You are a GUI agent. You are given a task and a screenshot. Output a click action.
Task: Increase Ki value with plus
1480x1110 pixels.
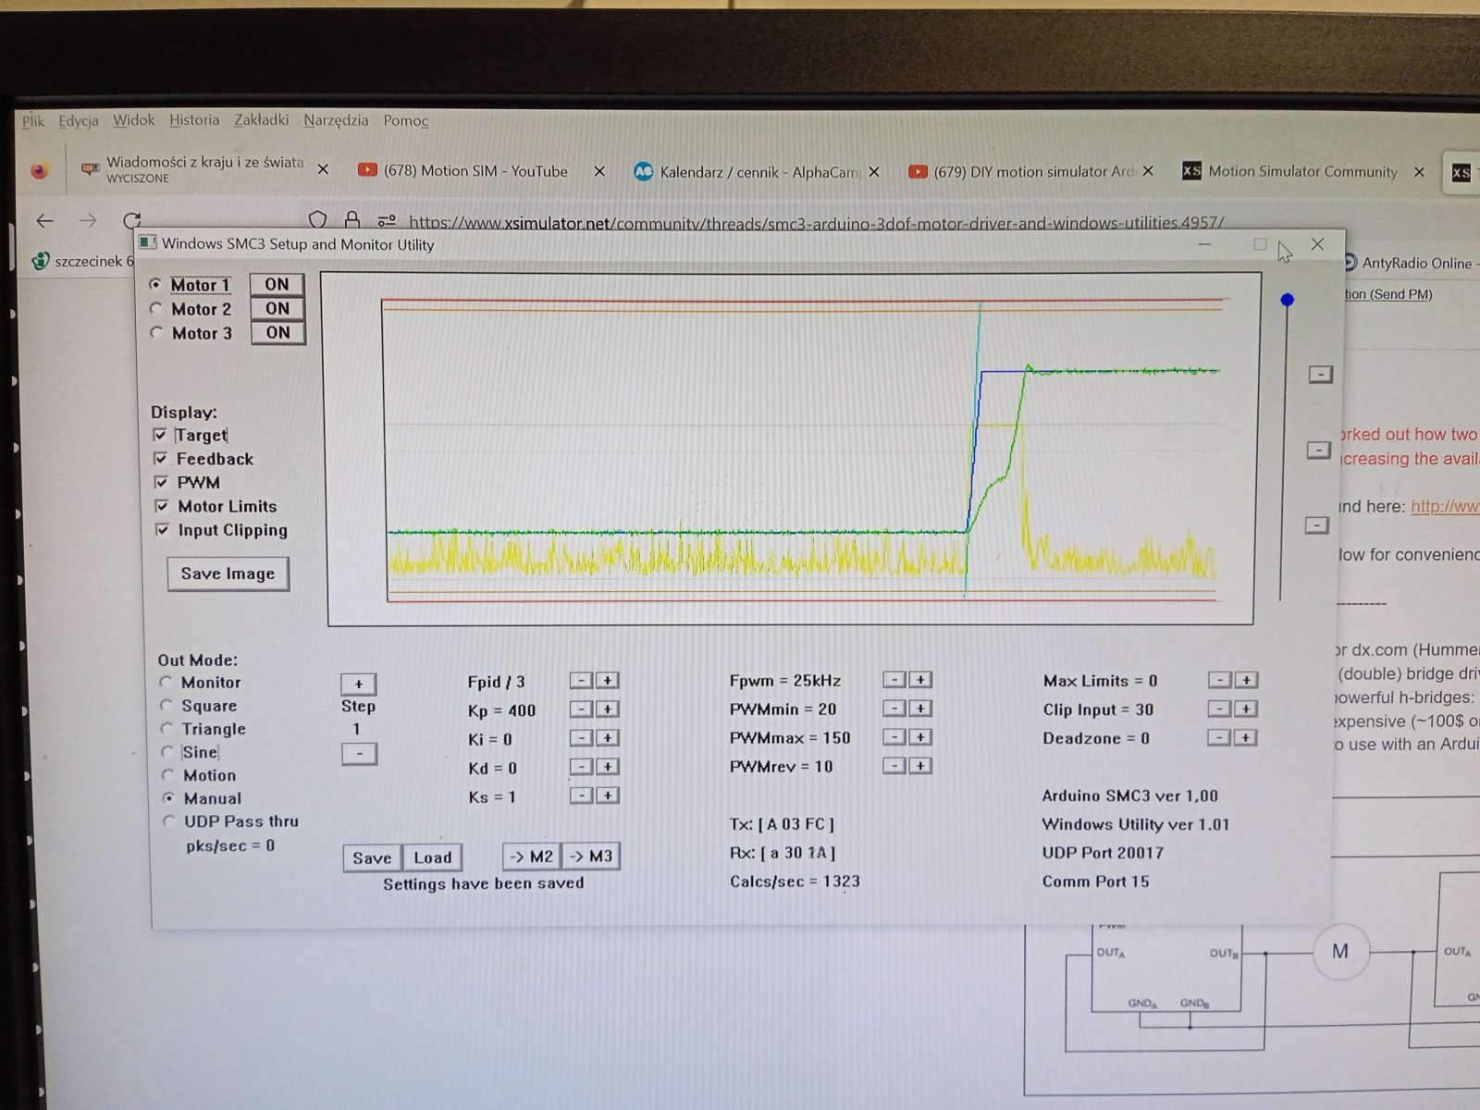(x=607, y=738)
